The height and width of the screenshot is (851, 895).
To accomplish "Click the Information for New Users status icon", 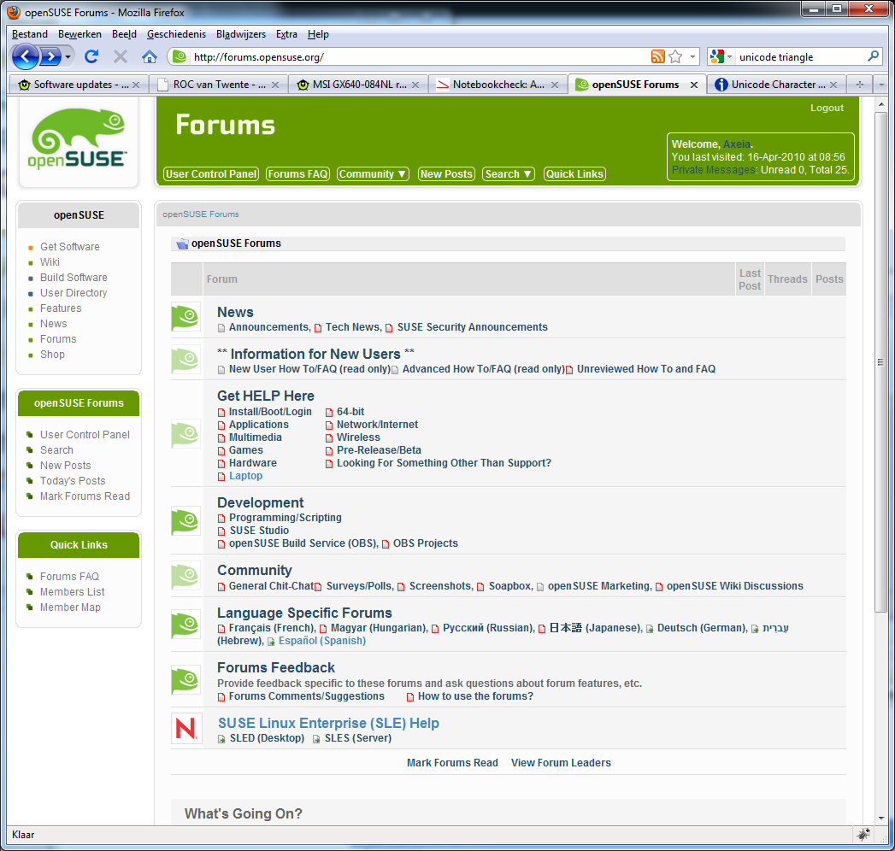I will point(185,360).
